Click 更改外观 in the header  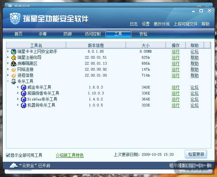[162, 24]
